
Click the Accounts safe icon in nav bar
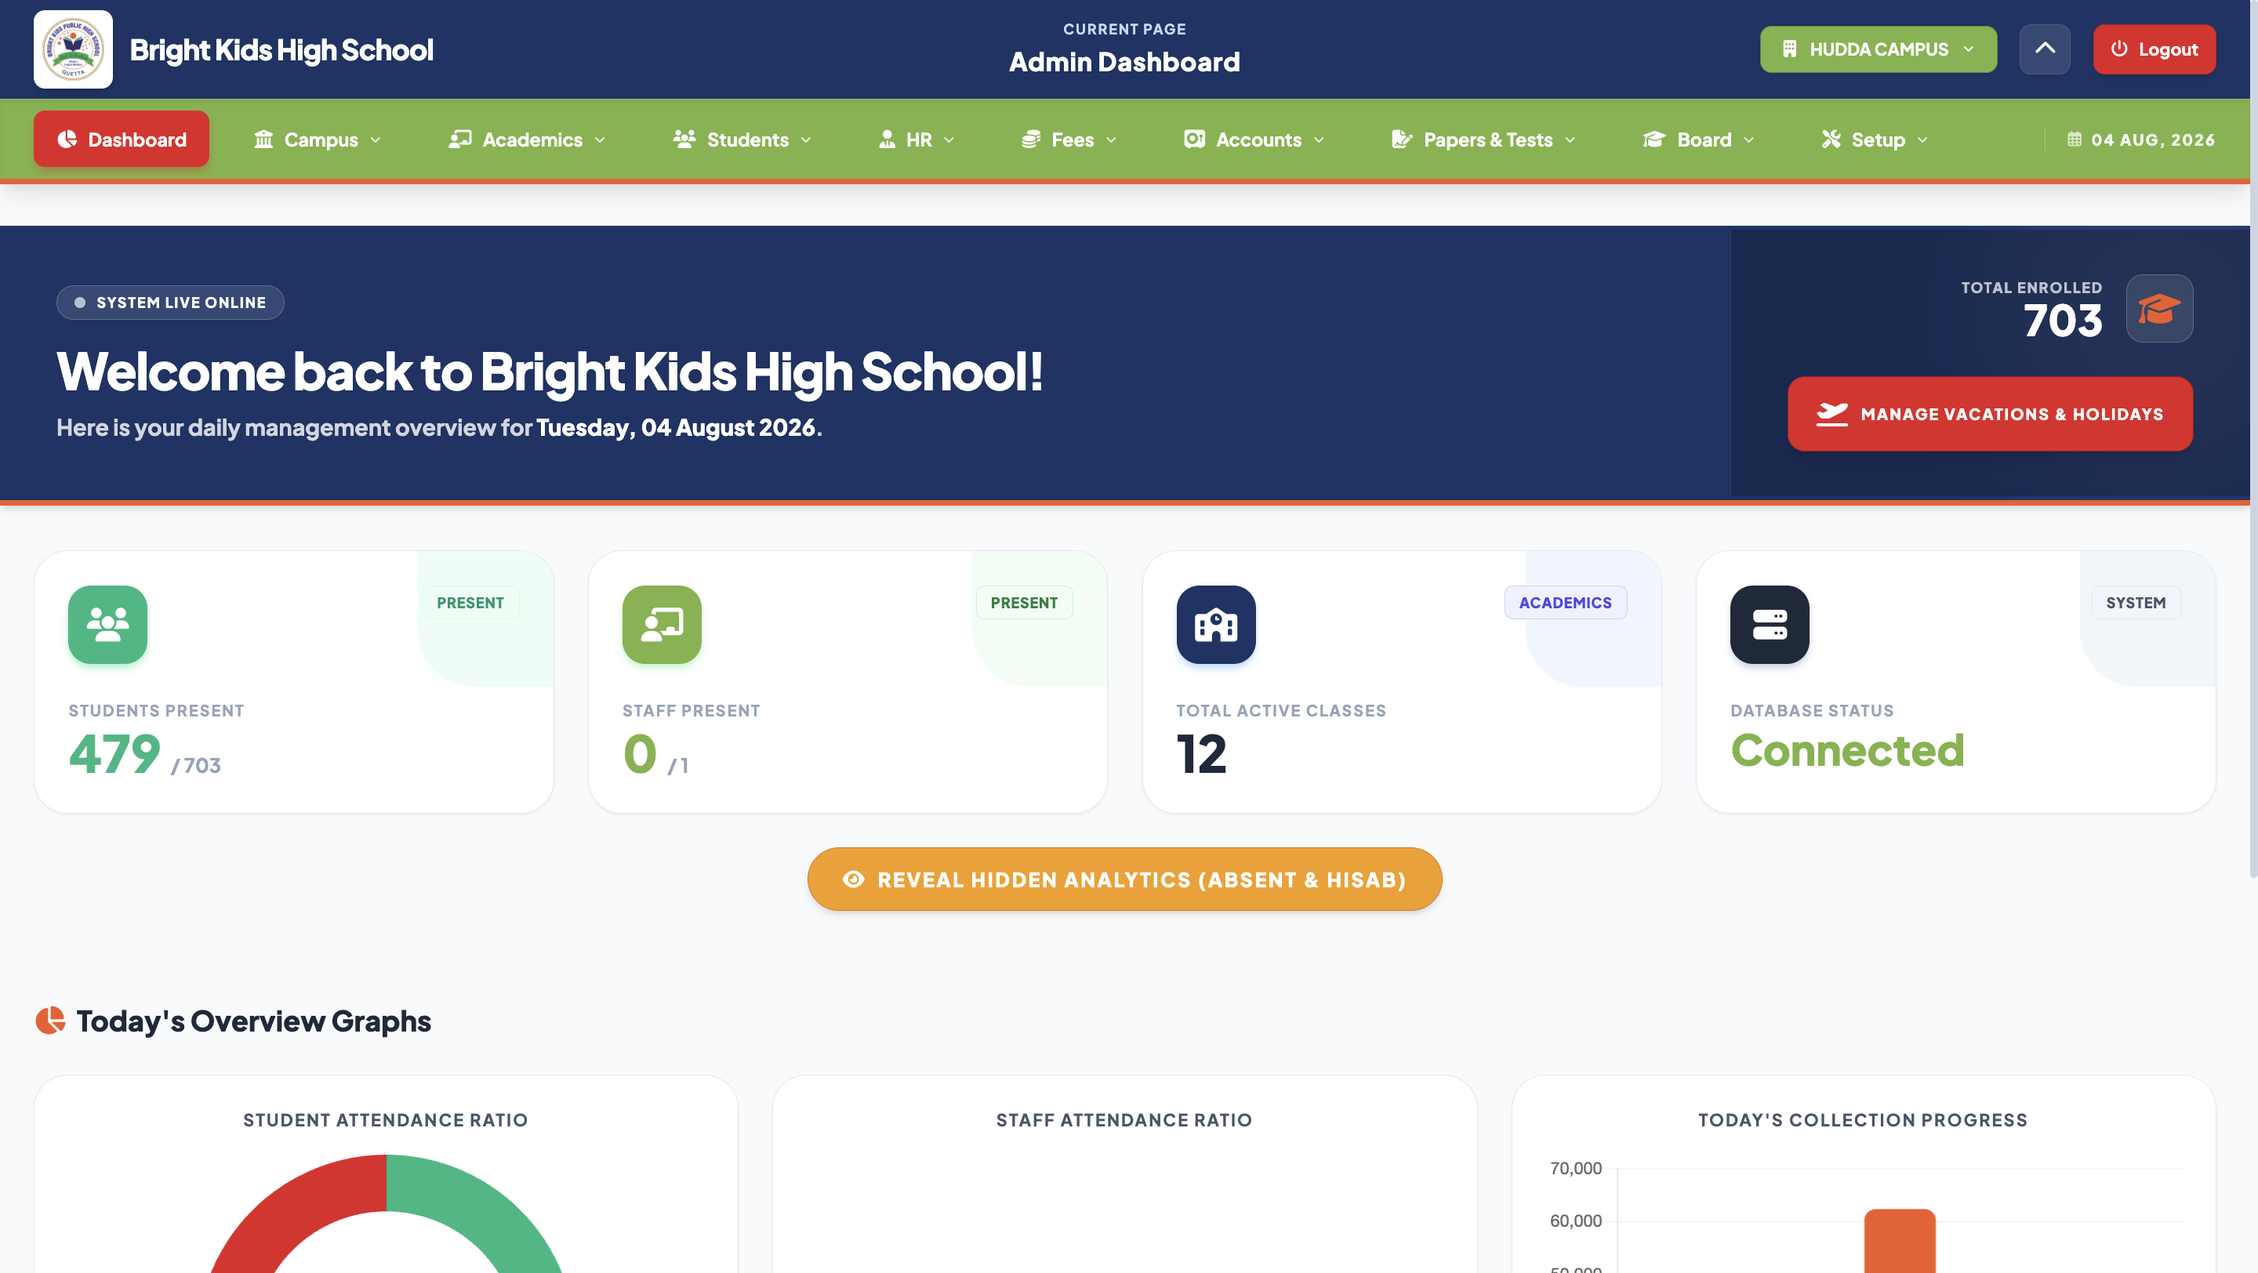1194,140
